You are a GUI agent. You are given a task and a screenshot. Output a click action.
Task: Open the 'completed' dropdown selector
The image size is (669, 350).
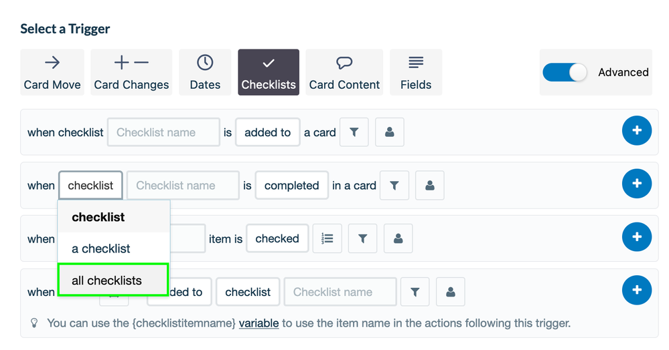[x=292, y=186]
